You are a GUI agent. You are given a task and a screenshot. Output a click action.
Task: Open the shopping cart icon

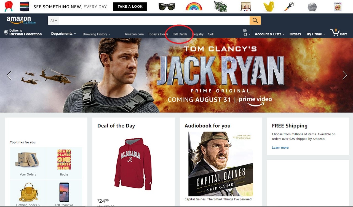335,32
